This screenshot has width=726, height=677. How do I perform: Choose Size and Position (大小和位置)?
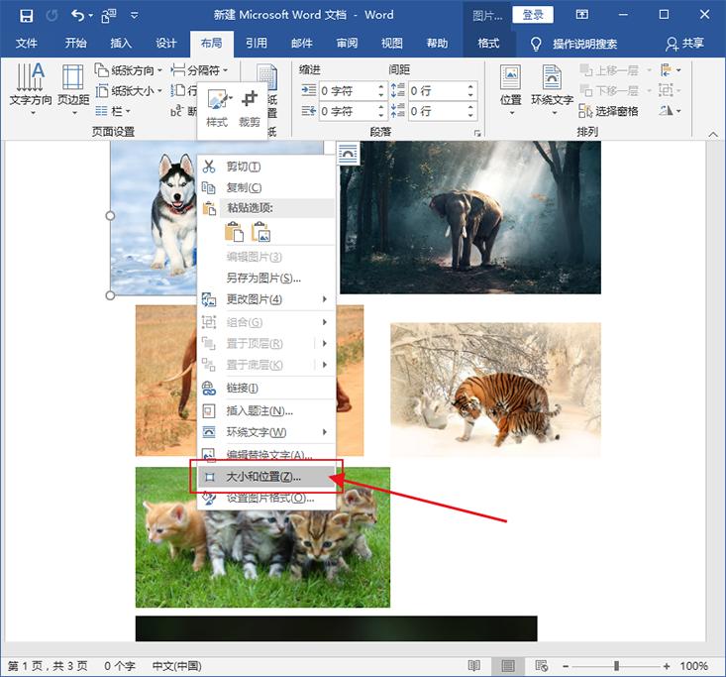265,477
